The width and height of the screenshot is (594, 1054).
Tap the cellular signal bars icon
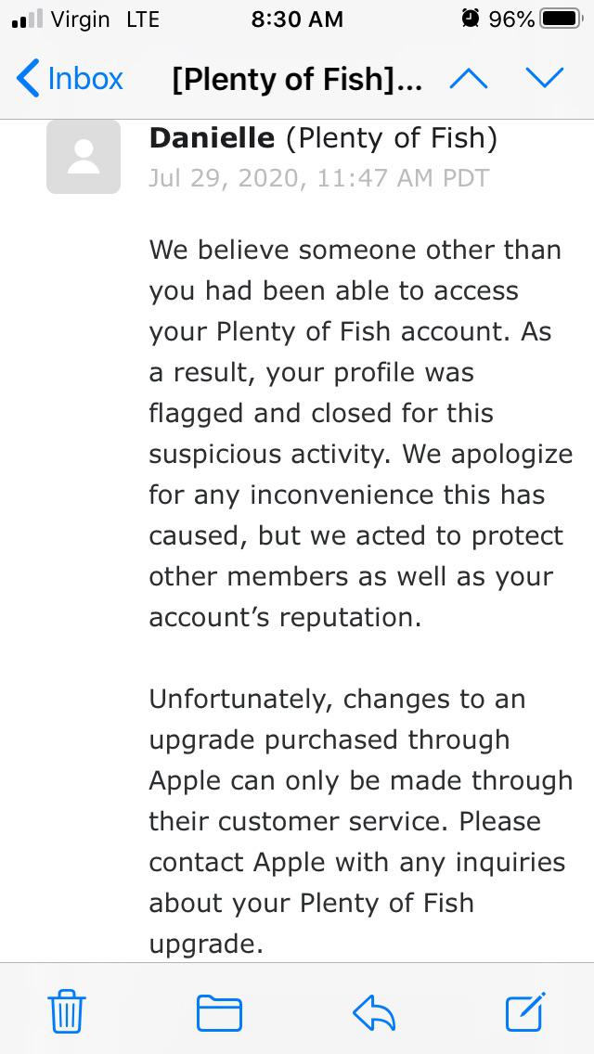pos(26,20)
